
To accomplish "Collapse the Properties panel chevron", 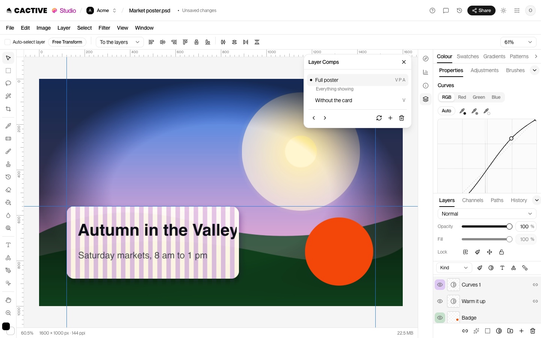I will click(x=535, y=70).
